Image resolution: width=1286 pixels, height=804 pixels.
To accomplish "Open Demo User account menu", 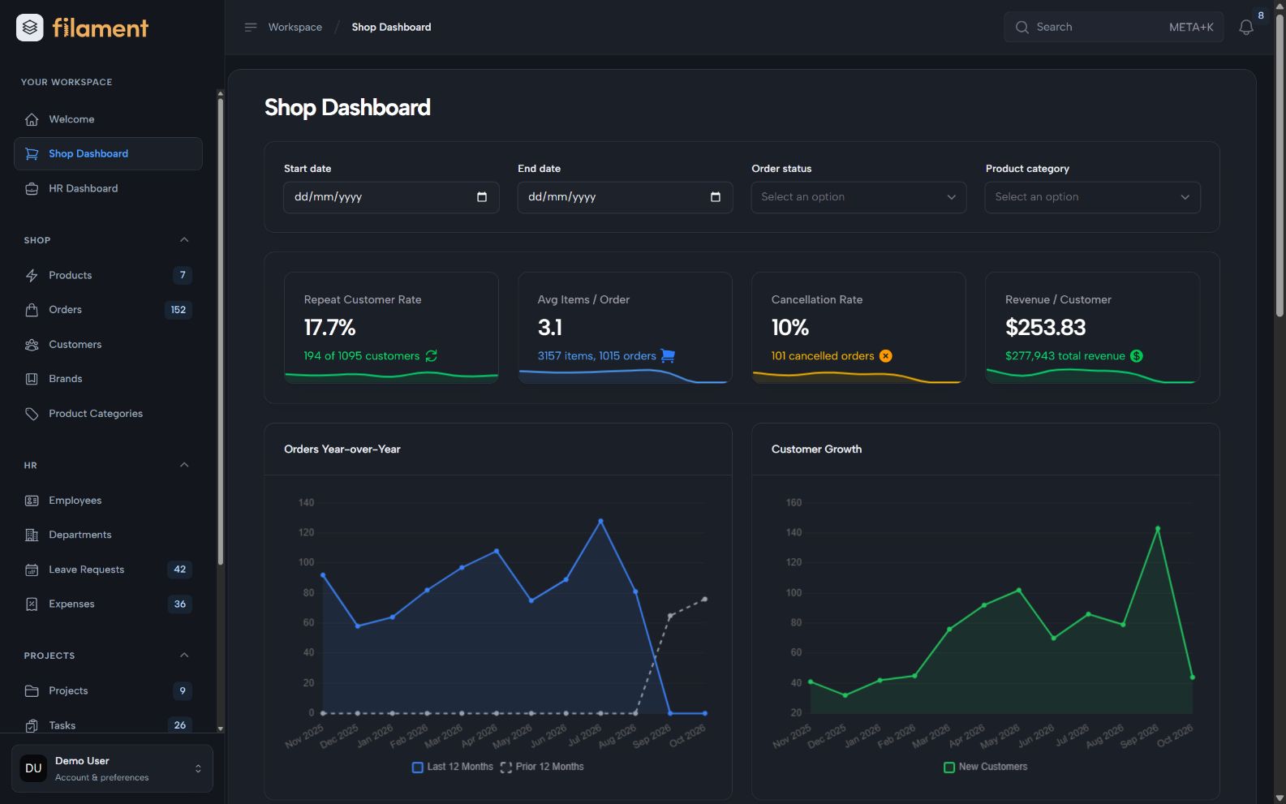I will coord(112,768).
